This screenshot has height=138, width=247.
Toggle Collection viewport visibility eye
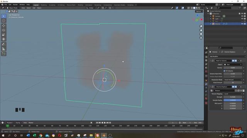242,14
